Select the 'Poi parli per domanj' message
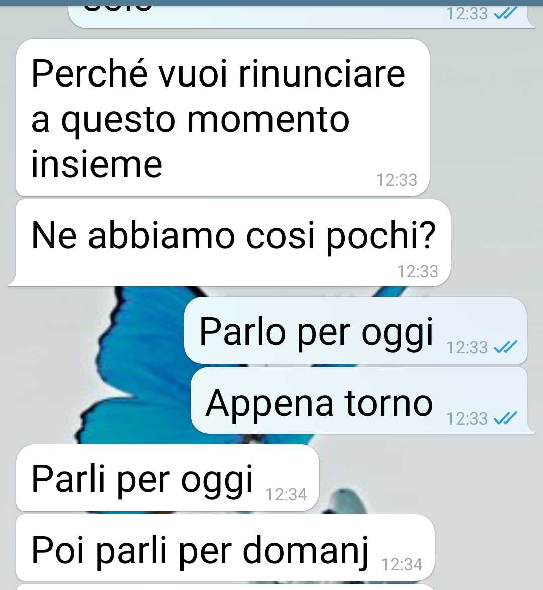This screenshot has width=543, height=590. [225, 547]
